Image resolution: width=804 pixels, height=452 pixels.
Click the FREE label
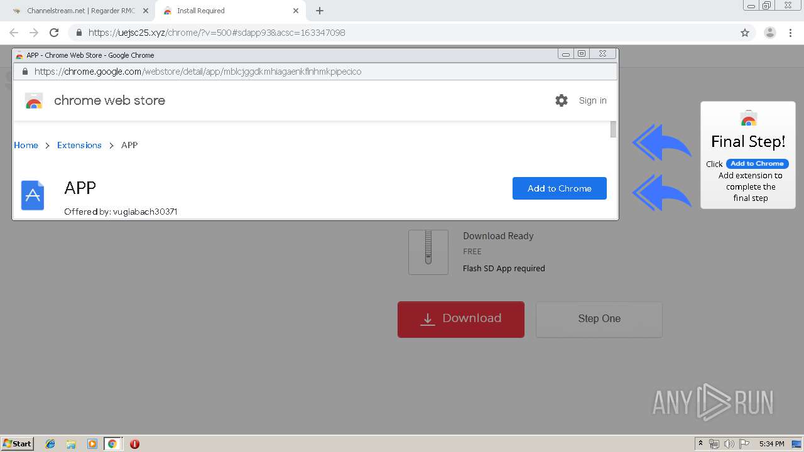[472, 251]
